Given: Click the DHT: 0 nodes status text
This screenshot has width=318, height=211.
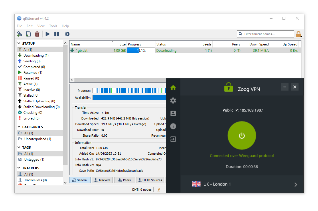Looking at the screenshot, I should pyautogui.click(x=142, y=190).
